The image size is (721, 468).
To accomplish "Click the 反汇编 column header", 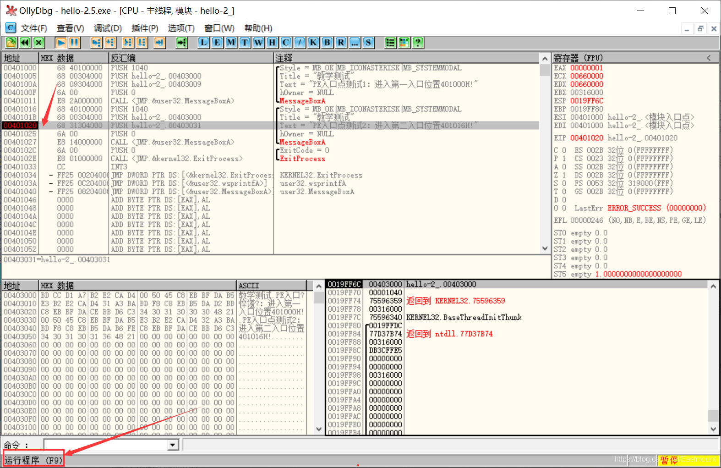I will pyautogui.click(x=191, y=58).
